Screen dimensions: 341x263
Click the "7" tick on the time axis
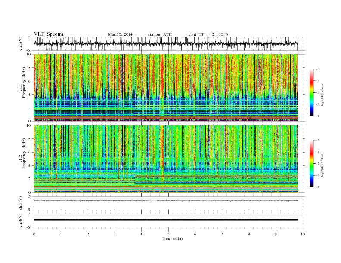222,234
